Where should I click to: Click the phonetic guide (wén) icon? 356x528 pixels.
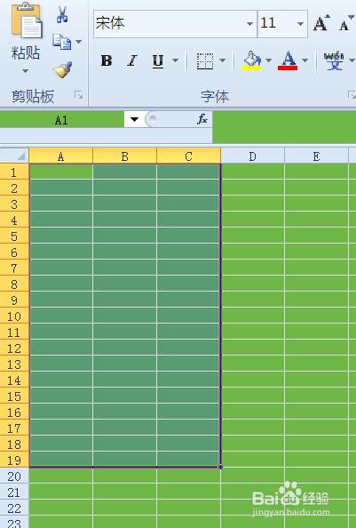(334, 60)
